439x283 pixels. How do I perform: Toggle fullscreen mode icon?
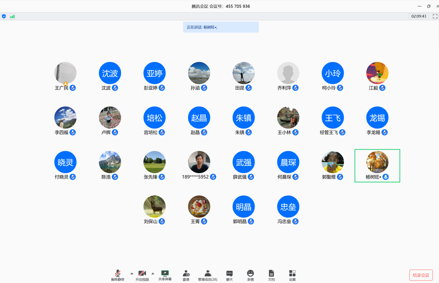tap(435, 16)
